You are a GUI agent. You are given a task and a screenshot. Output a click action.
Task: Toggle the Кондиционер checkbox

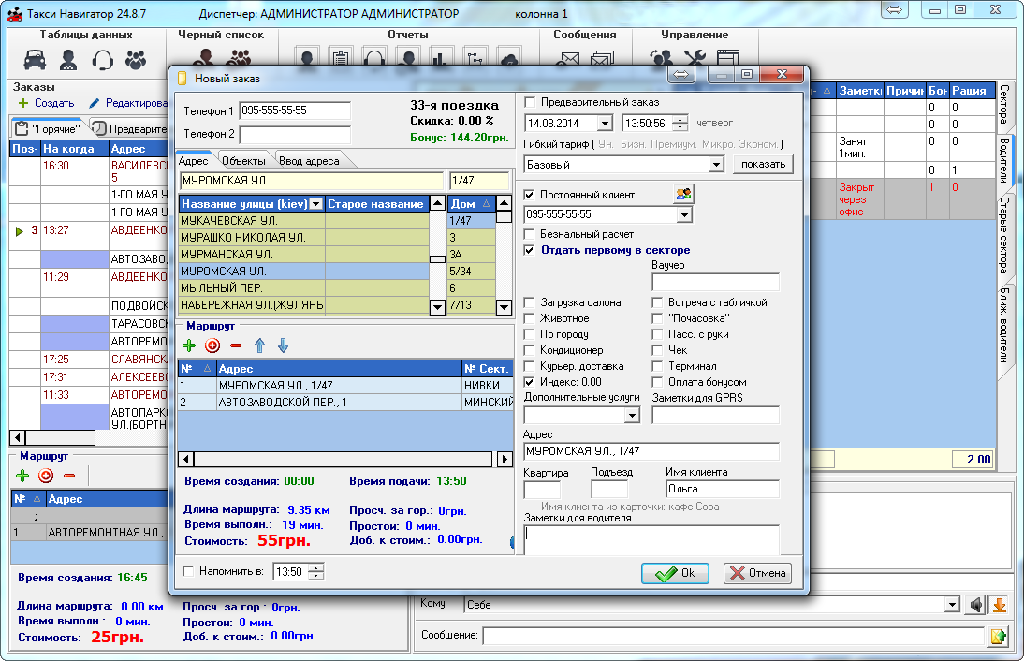[x=531, y=350]
